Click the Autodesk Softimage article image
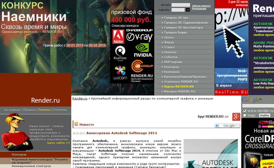Image resolution: width=274 pixels, height=168 pixels. point(210,154)
